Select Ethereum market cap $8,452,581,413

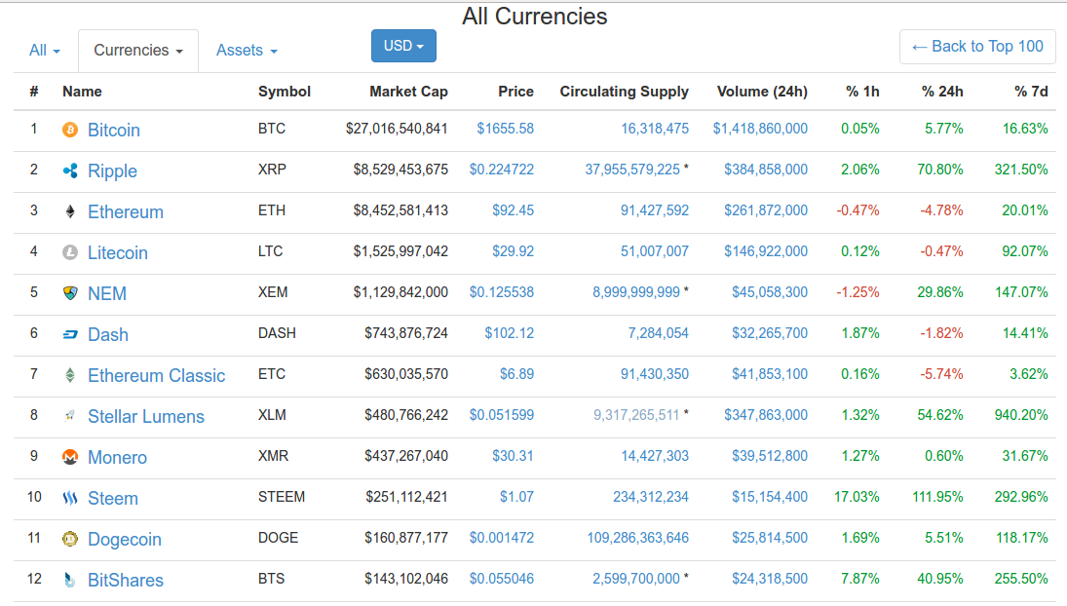[x=400, y=210]
